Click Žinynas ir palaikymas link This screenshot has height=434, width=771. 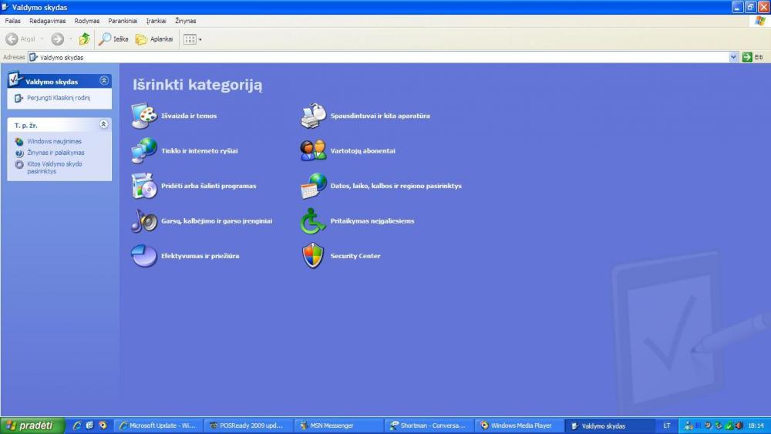56,153
